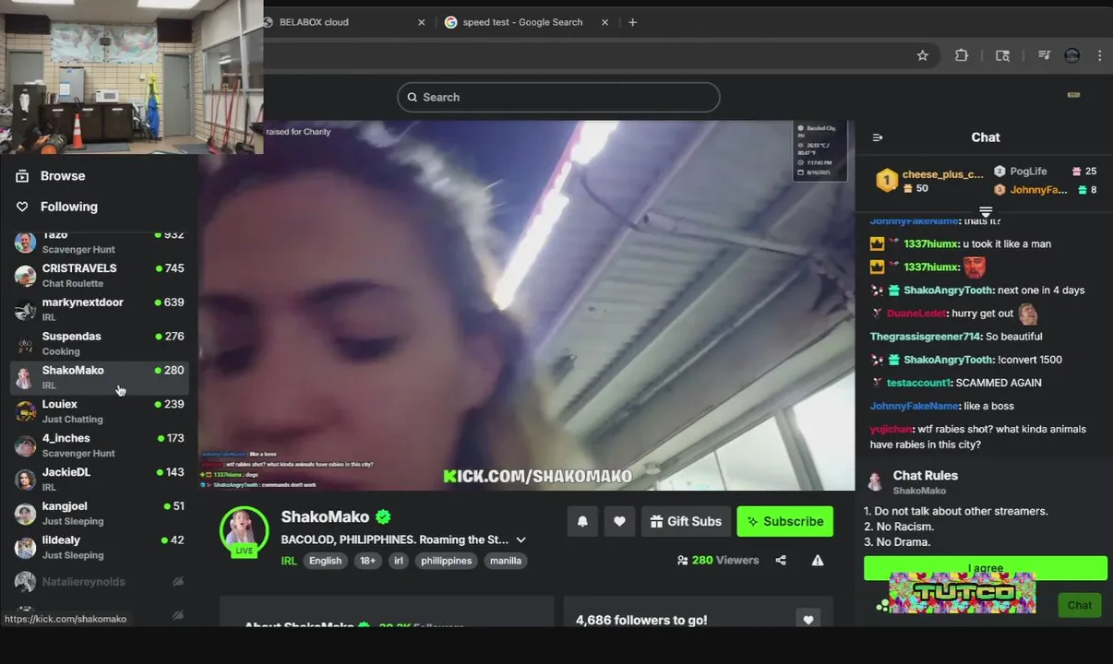This screenshot has height=664, width=1113.
Task: Click the heart next to followers goal
Action: (808, 620)
